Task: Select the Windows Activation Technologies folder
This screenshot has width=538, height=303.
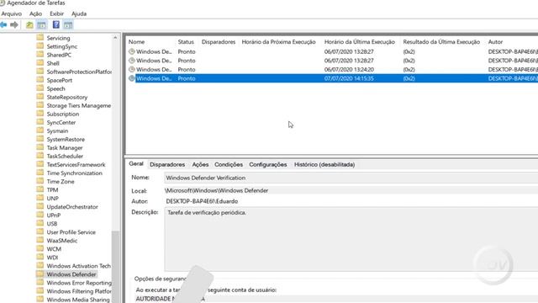Action: click(x=78, y=266)
